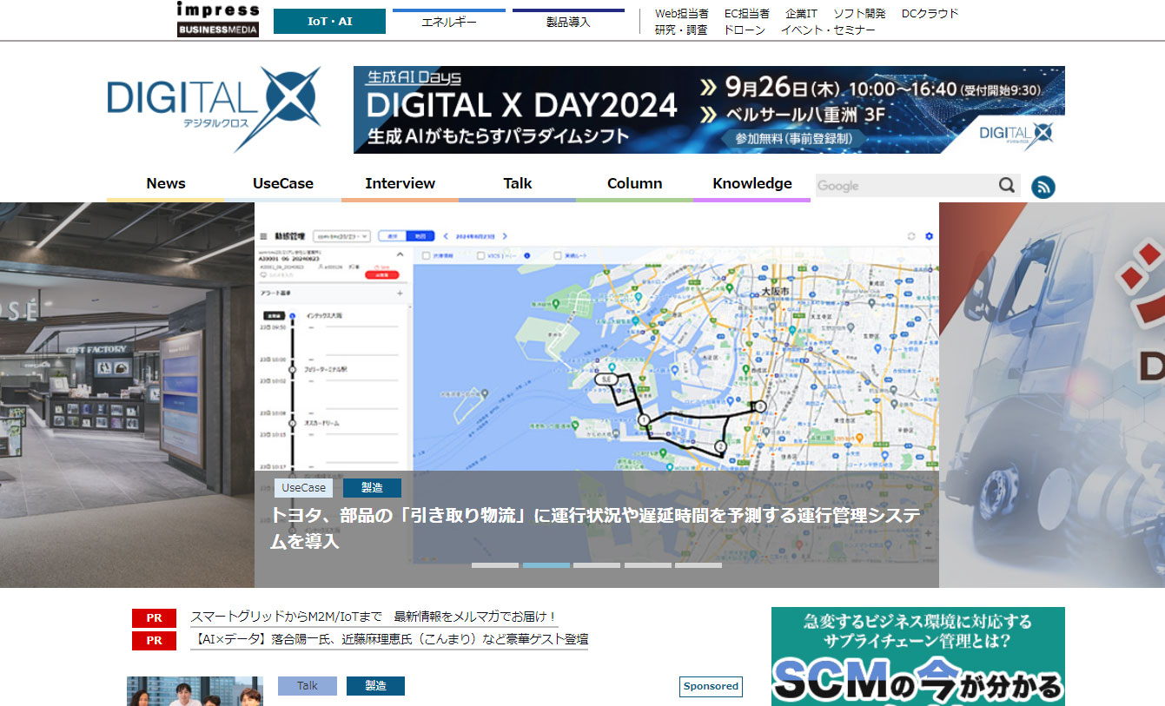This screenshot has height=706, width=1165.
Task: Go to the Knowledge tab
Action: [751, 184]
